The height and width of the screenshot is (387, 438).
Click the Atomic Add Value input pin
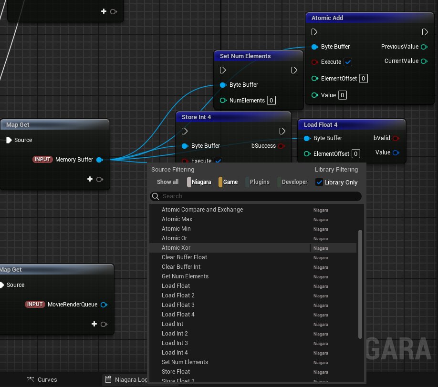click(315, 95)
